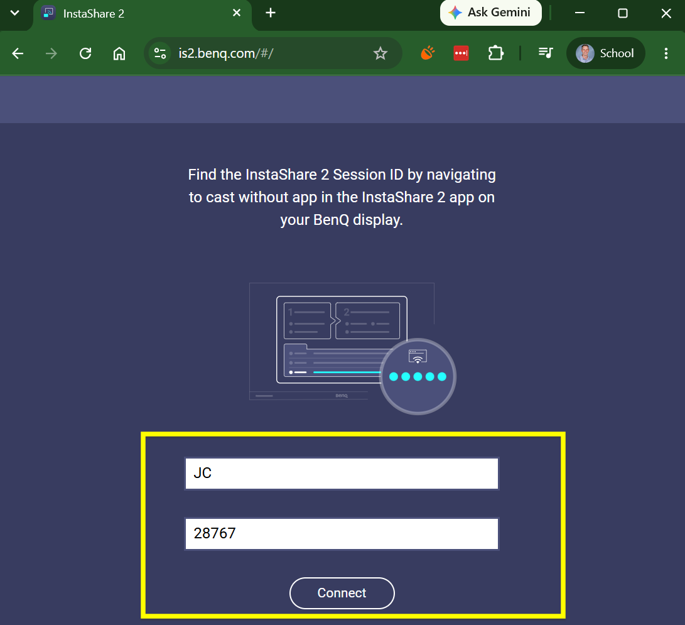Open a new tab with the plus button
The image size is (685, 625).
(x=271, y=13)
